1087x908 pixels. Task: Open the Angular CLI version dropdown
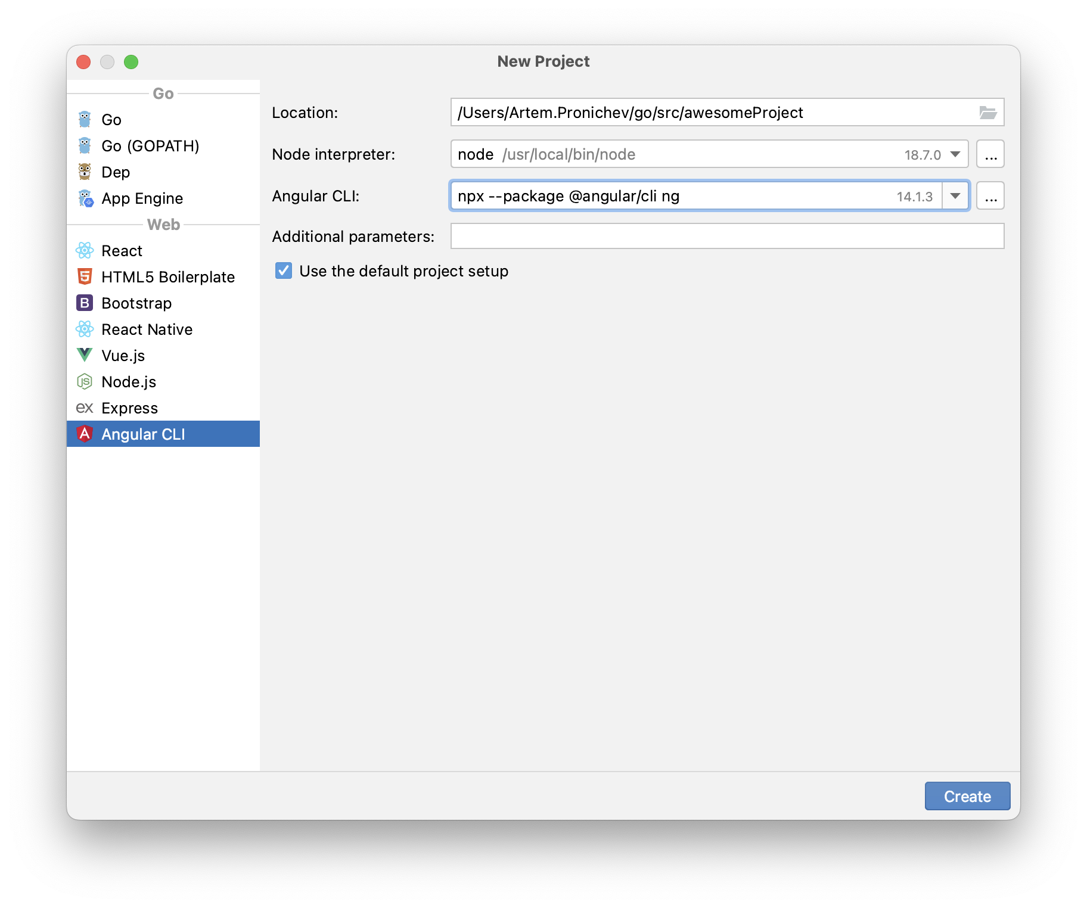point(955,195)
